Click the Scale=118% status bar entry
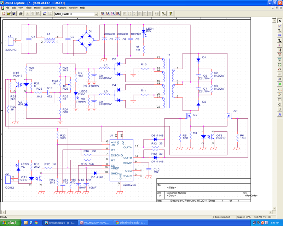 tap(243, 217)
